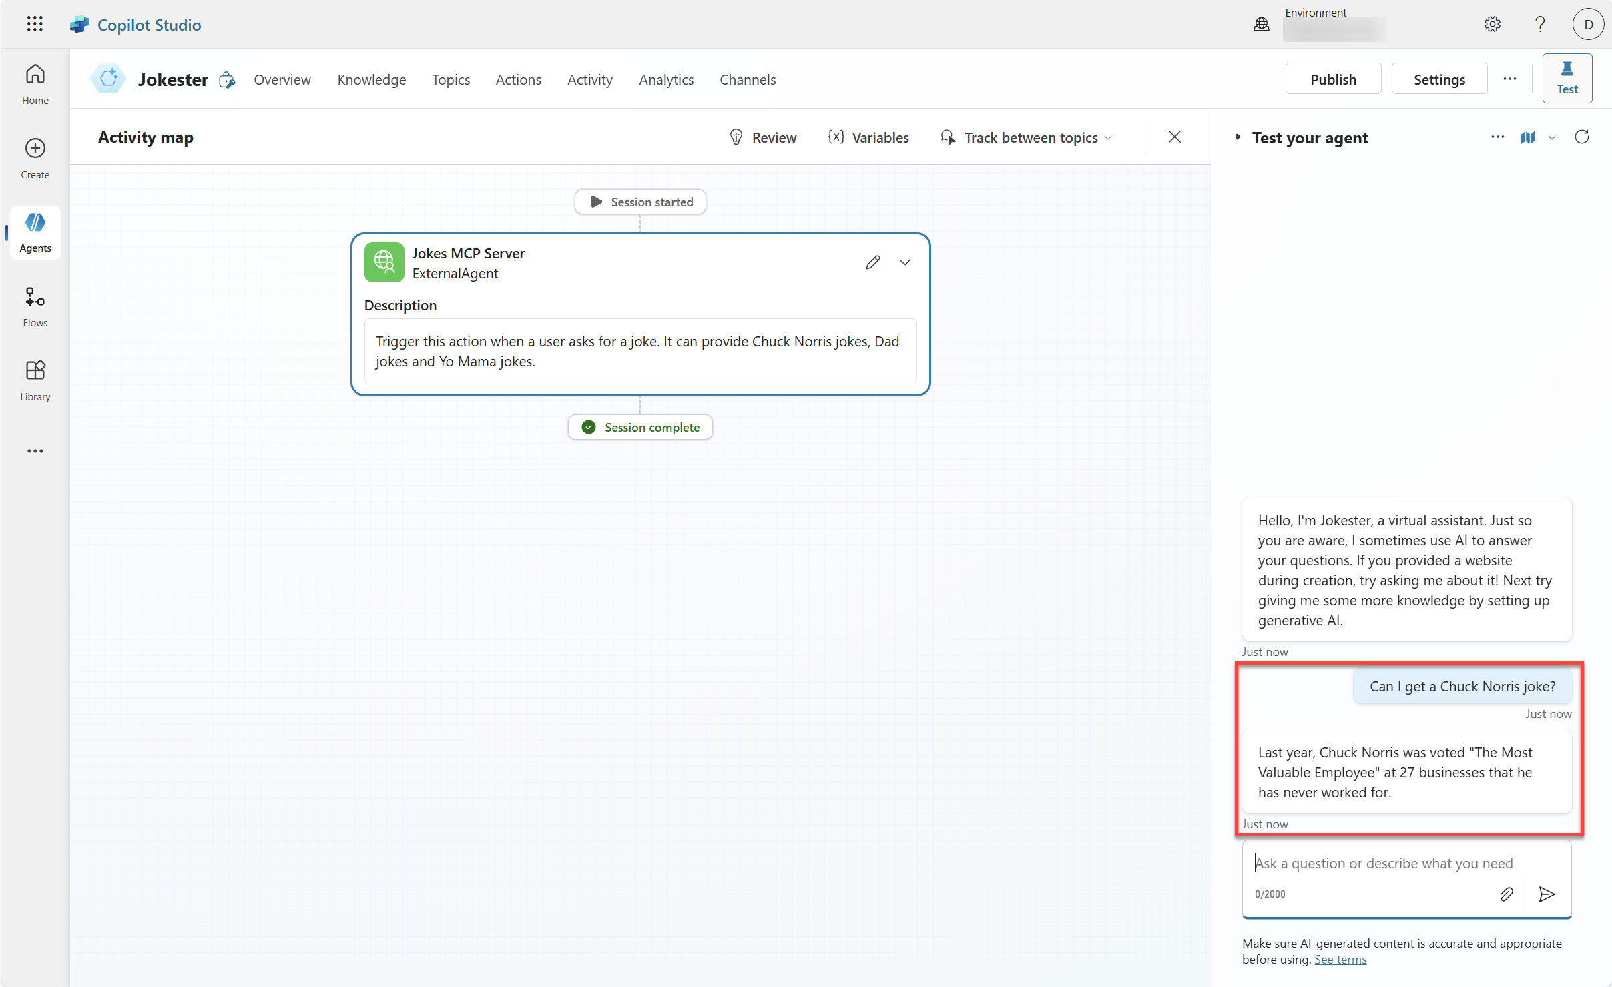Open the See terms link
This screenshot has width=1612, height=987.
click(1340, 959)
